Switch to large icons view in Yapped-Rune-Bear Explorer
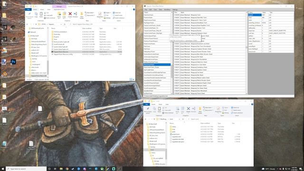 133,79
